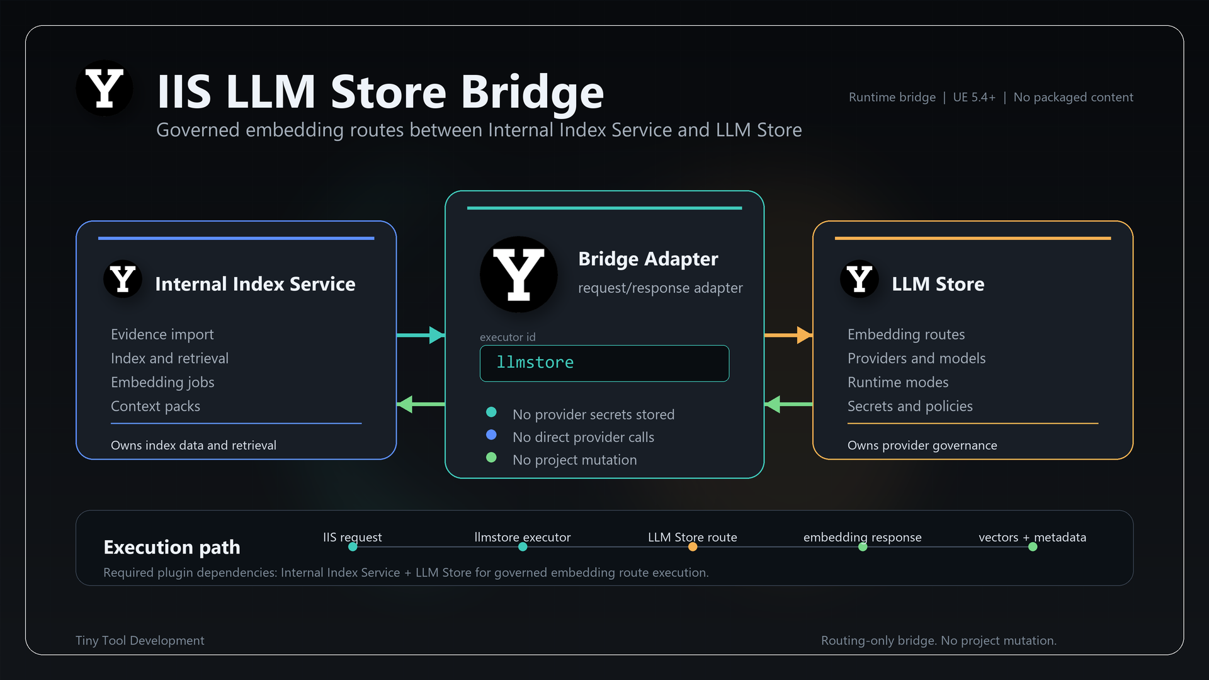Image resolution: width=1209 pixels, height=680 pixels.
Task: Click the Runtime bridge label
Action: 892,98
